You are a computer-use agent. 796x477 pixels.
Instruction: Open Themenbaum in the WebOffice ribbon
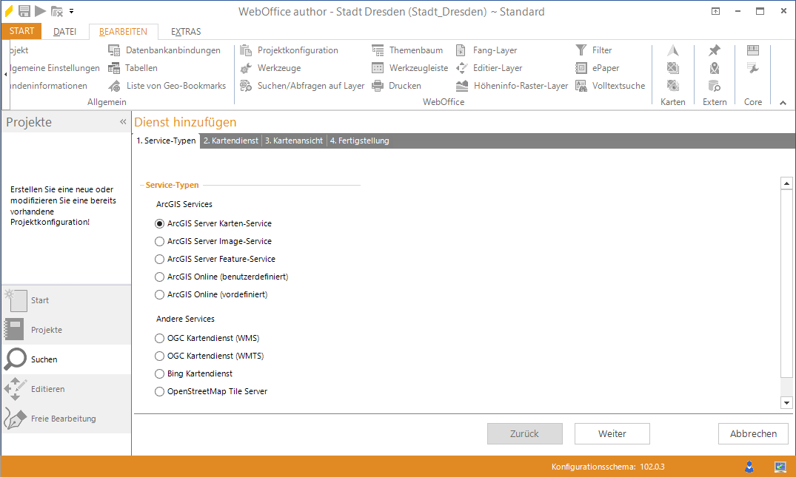tap(415, 50)
